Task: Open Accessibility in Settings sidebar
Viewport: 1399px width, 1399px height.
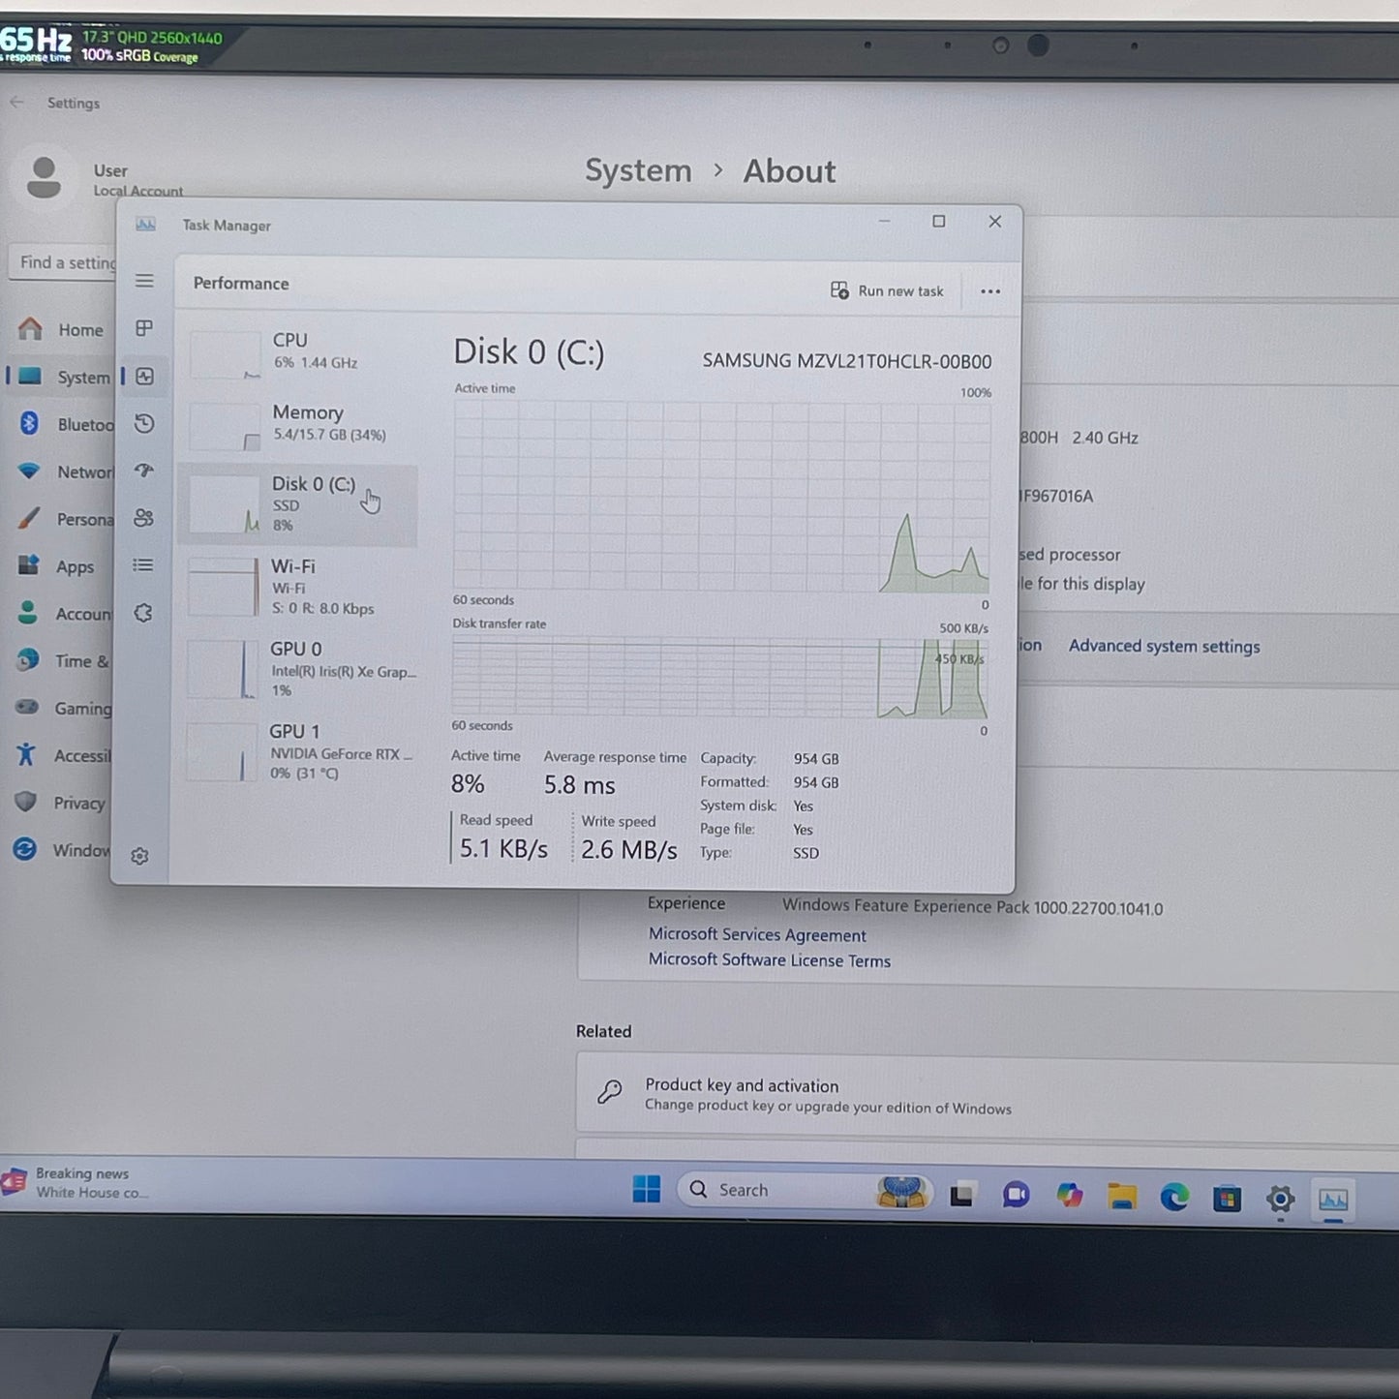Action: tap(62, 755)
